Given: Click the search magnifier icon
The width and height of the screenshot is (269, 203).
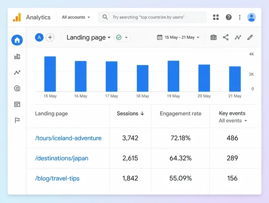Looking at the screenshot, I should (x=105, y=17).
